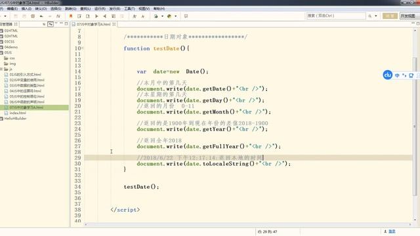This screenshot has height=236, width=420.
Task: Open the css folder
Action: pos(9,58)
